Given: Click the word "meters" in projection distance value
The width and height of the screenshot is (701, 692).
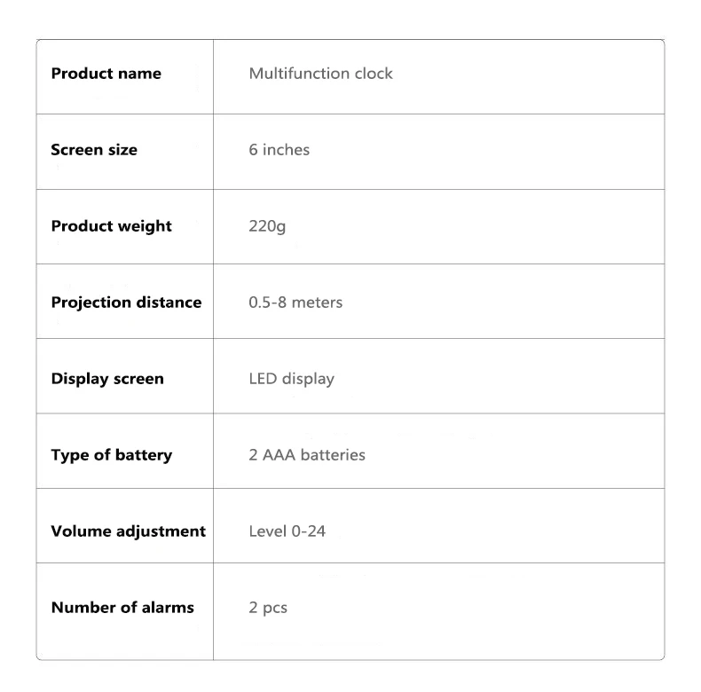Looking at the screenshot, I should (x=317, y=303).
